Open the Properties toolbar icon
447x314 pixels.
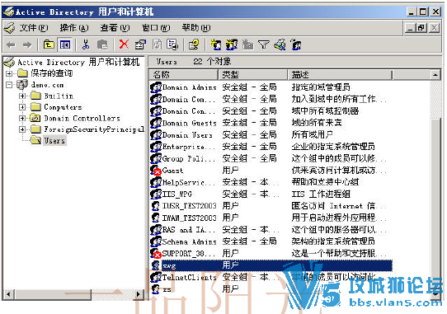click(x=140, y=45)
